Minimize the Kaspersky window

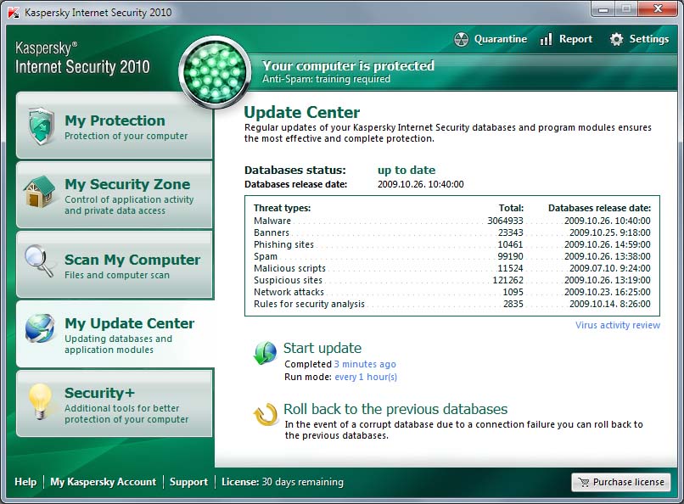(x=603, y=9)
